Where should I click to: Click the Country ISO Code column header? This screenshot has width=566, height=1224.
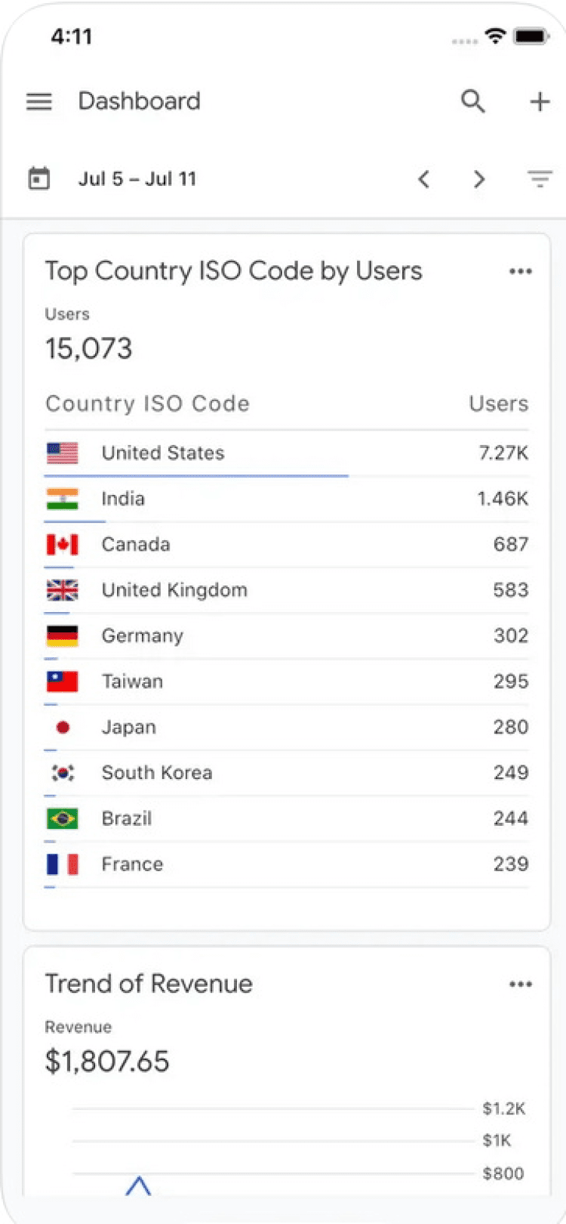147,403
